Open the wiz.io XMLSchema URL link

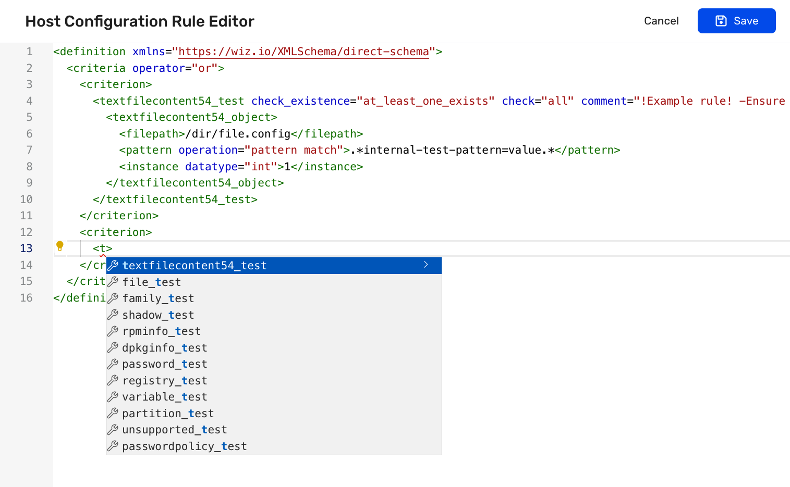(x=303, y=52)
